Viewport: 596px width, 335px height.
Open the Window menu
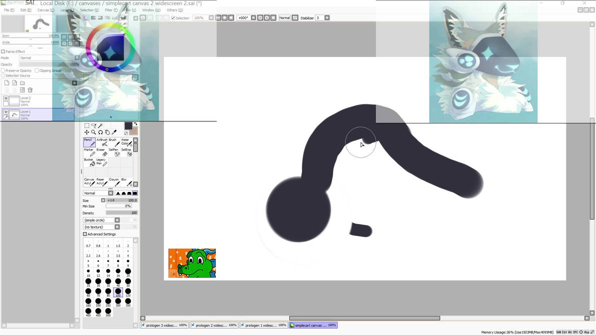[x=151, y=10]
